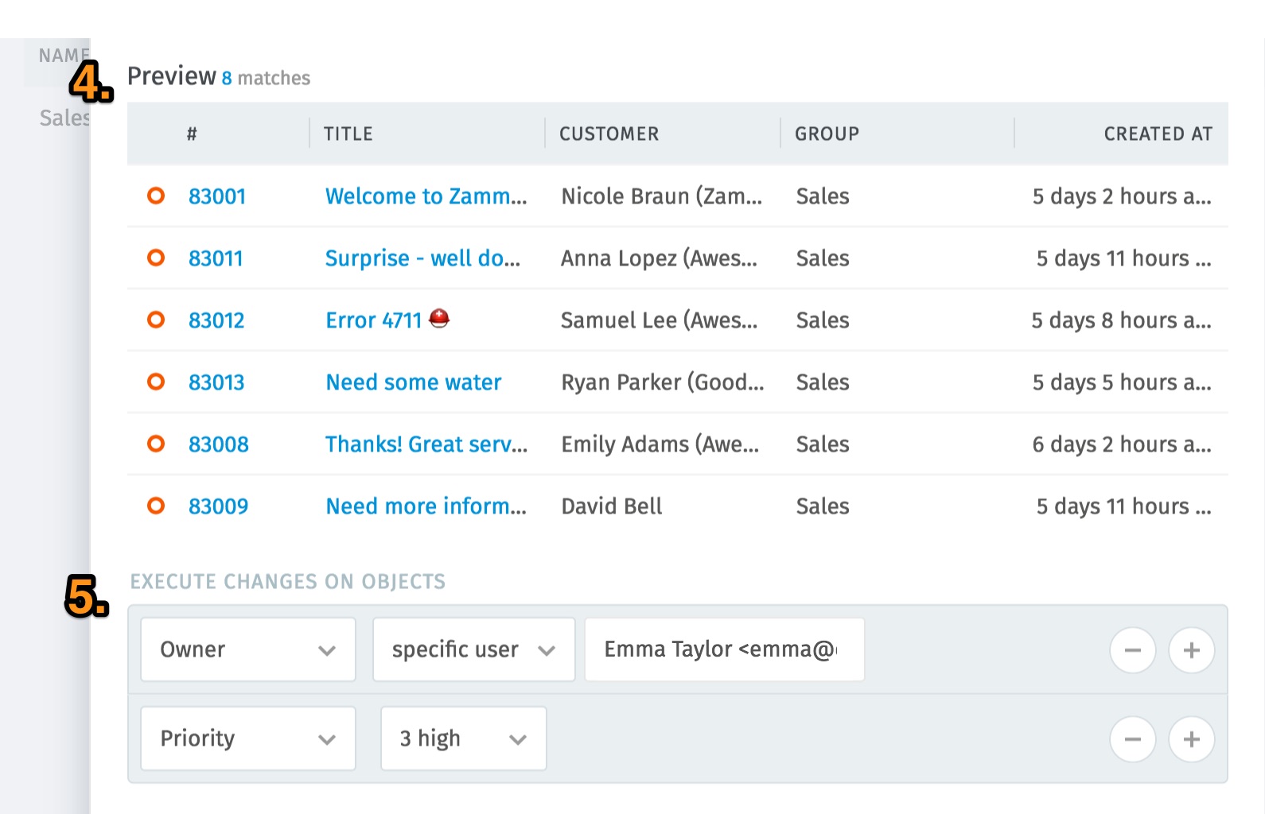
Task: Open 'Thanks! Great serv...' ticket title
Action: (x=426, y=444)
